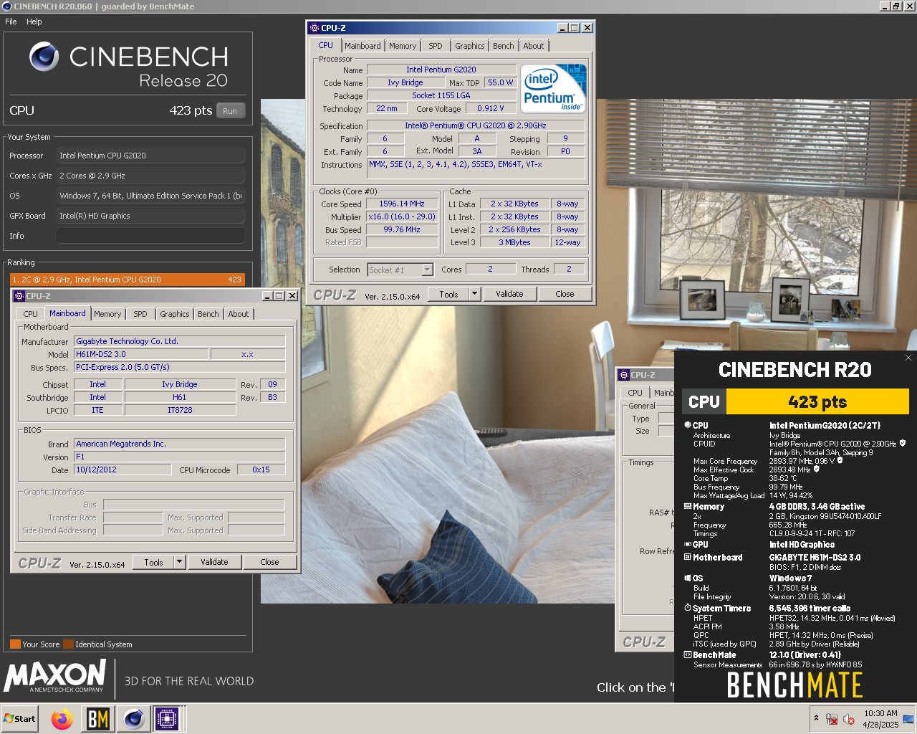
Task: Open the Help menu in Cinebench
Action: click(x=34, y=22)
